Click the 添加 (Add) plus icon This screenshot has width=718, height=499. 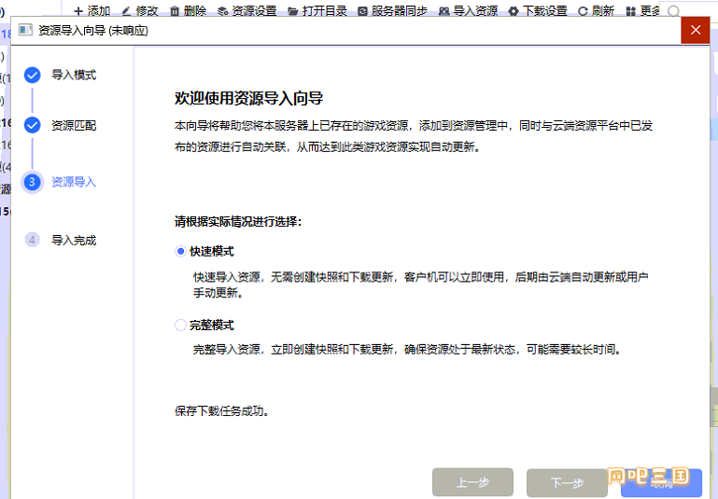[78, 11]
